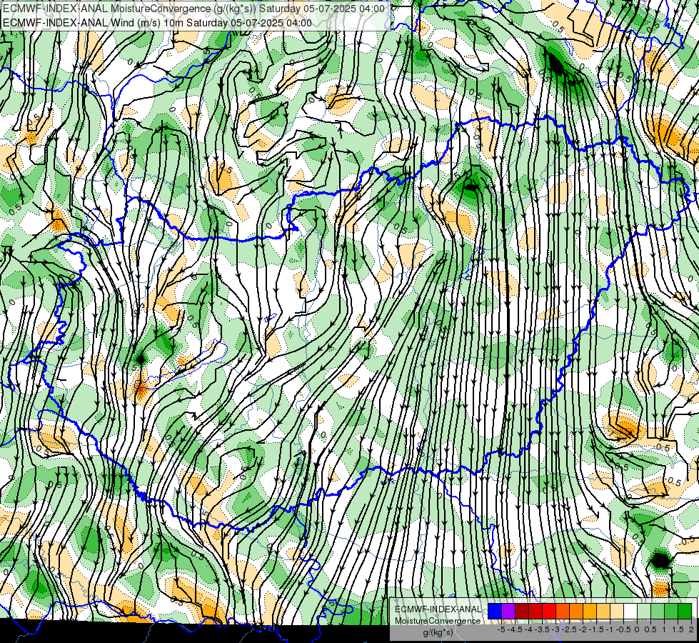This screenshot has height=643, width=699.
Task: Click the palest green swatch between 0 and 0.5
Action: tap(644, 611)
